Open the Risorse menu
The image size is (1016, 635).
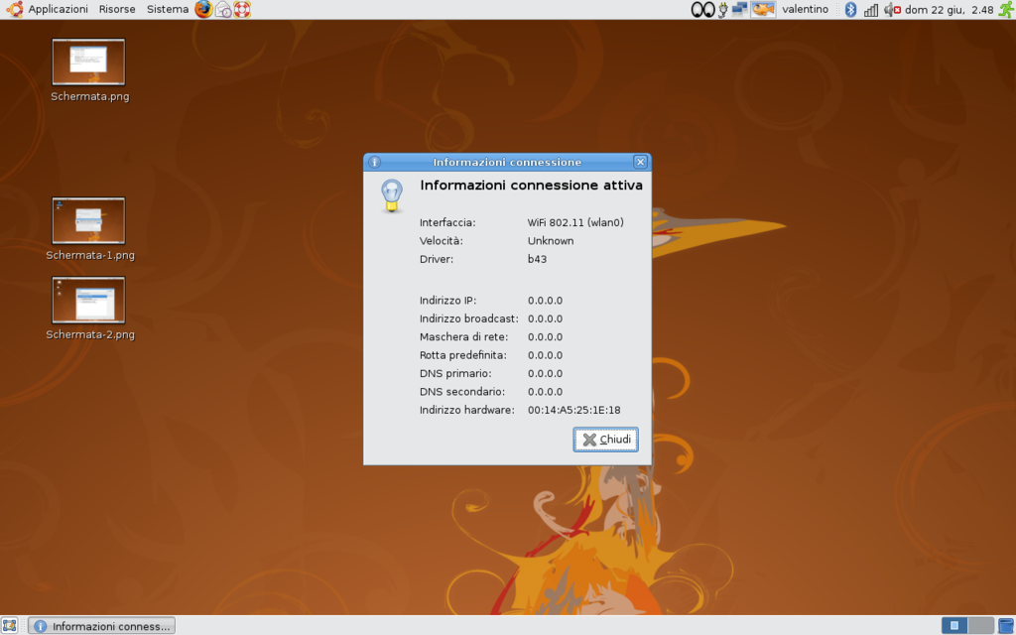coord(117,10)
